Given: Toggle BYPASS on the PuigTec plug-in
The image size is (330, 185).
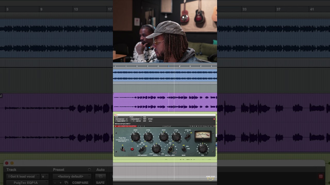Looking at the screenshot, I should click(x=150, y=119).
